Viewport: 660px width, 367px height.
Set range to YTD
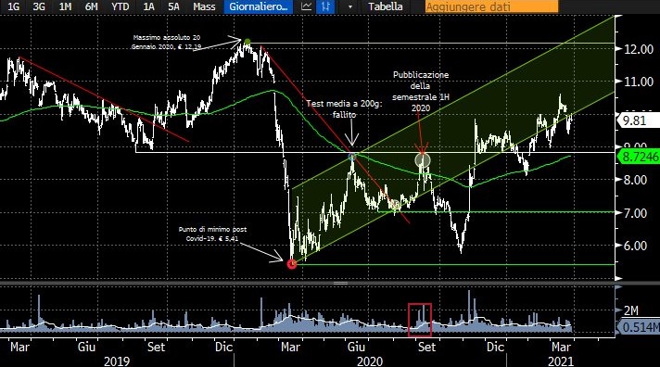[120, 6]
